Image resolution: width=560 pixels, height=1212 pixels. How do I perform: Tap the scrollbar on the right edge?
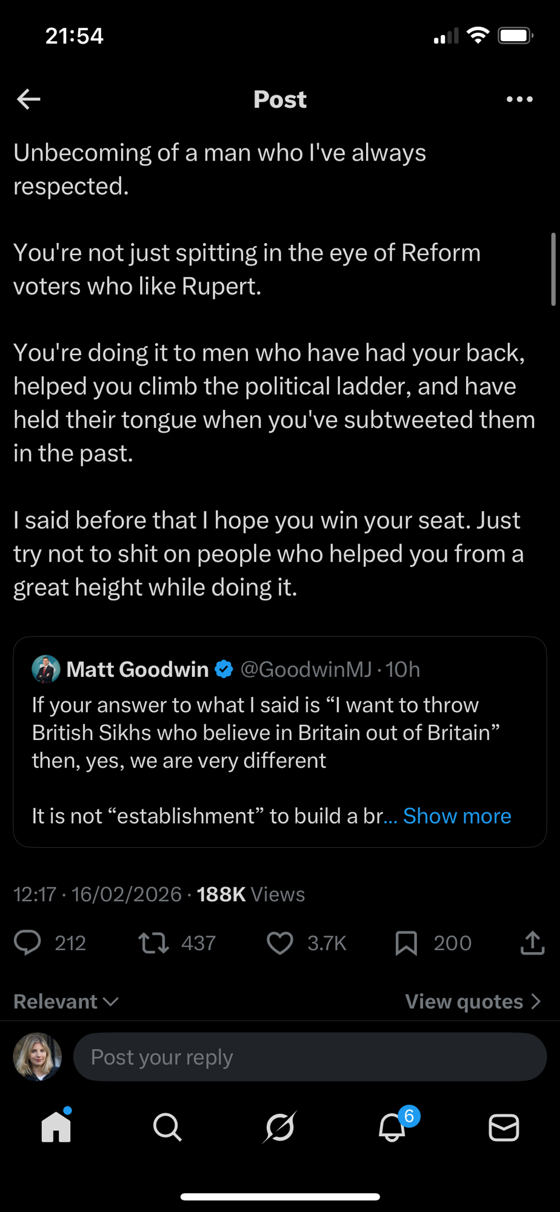[553, 269]
